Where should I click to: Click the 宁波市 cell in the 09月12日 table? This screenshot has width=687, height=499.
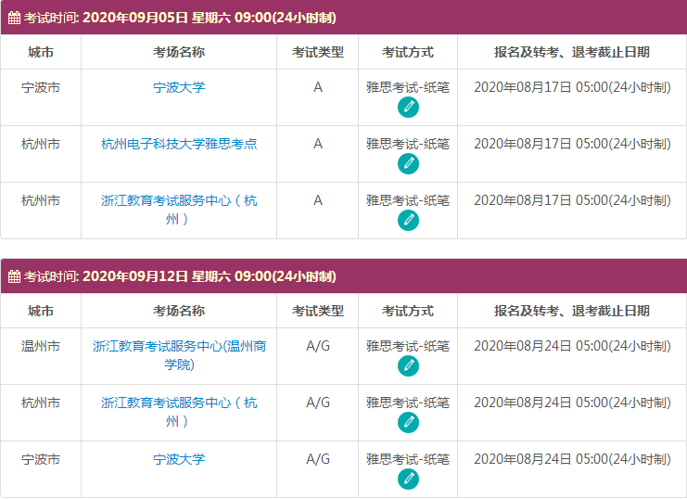[x=41, y=459]
